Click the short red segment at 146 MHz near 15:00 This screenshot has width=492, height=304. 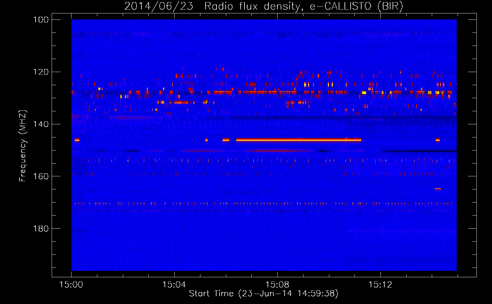pyautogui.click(x=77, y=140)
